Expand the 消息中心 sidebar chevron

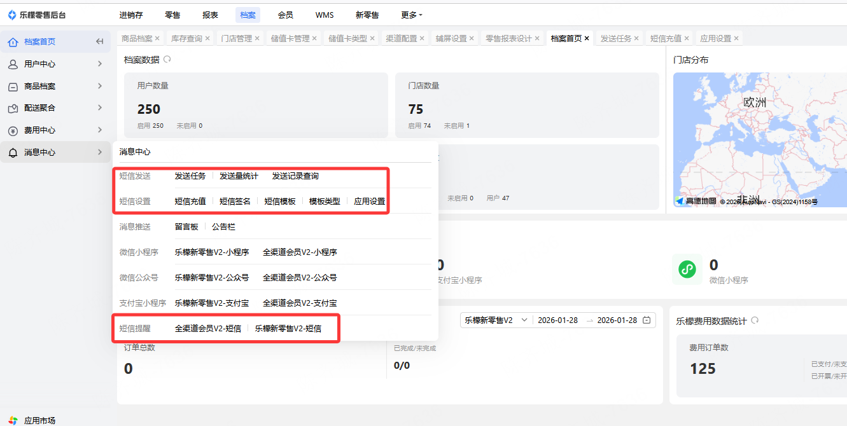point(100,153)
